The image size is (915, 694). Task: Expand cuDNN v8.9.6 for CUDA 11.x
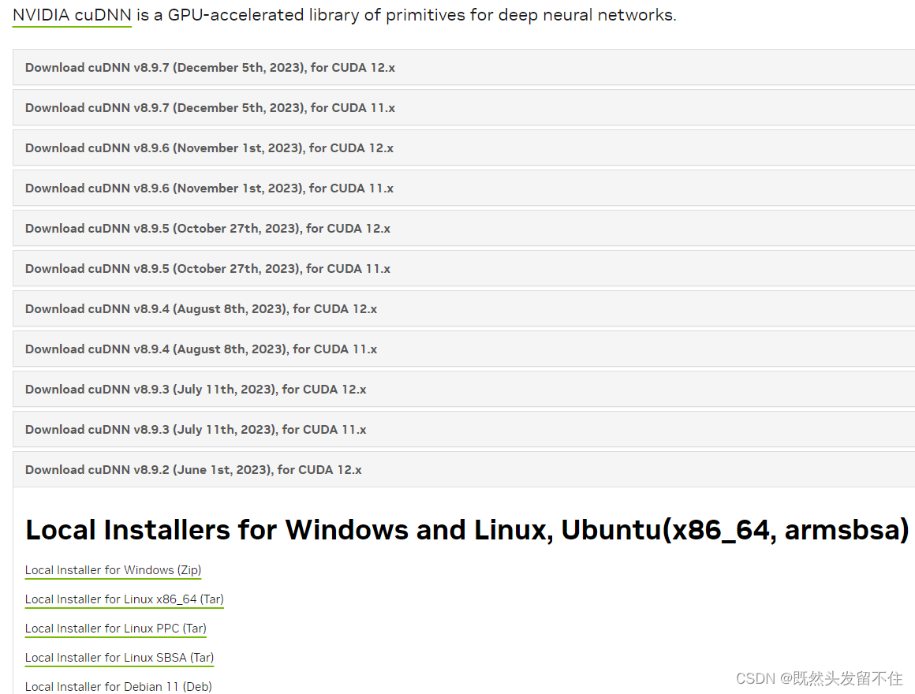pos(464,188)
